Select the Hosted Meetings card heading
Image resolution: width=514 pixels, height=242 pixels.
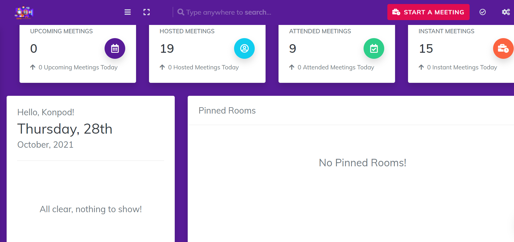(x=187, y=31)
